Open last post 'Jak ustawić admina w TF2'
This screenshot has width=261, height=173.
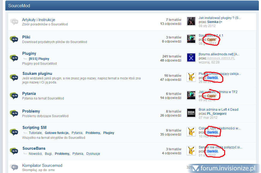[x=218, y=92]
